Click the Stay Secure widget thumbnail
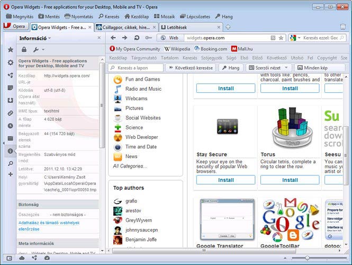 tap(227, 127)
